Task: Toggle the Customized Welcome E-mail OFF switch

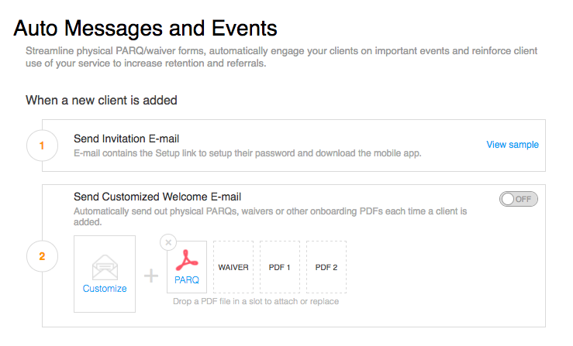Action: pos(519,199)
